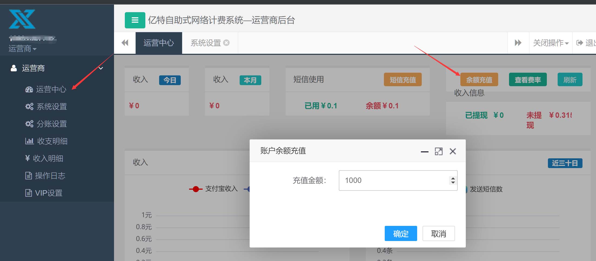Click the green hamburger menu toggle
Image resolution: width=596 pixels, height=261 pixels.
pyautogui.click(x=135, y=20)
